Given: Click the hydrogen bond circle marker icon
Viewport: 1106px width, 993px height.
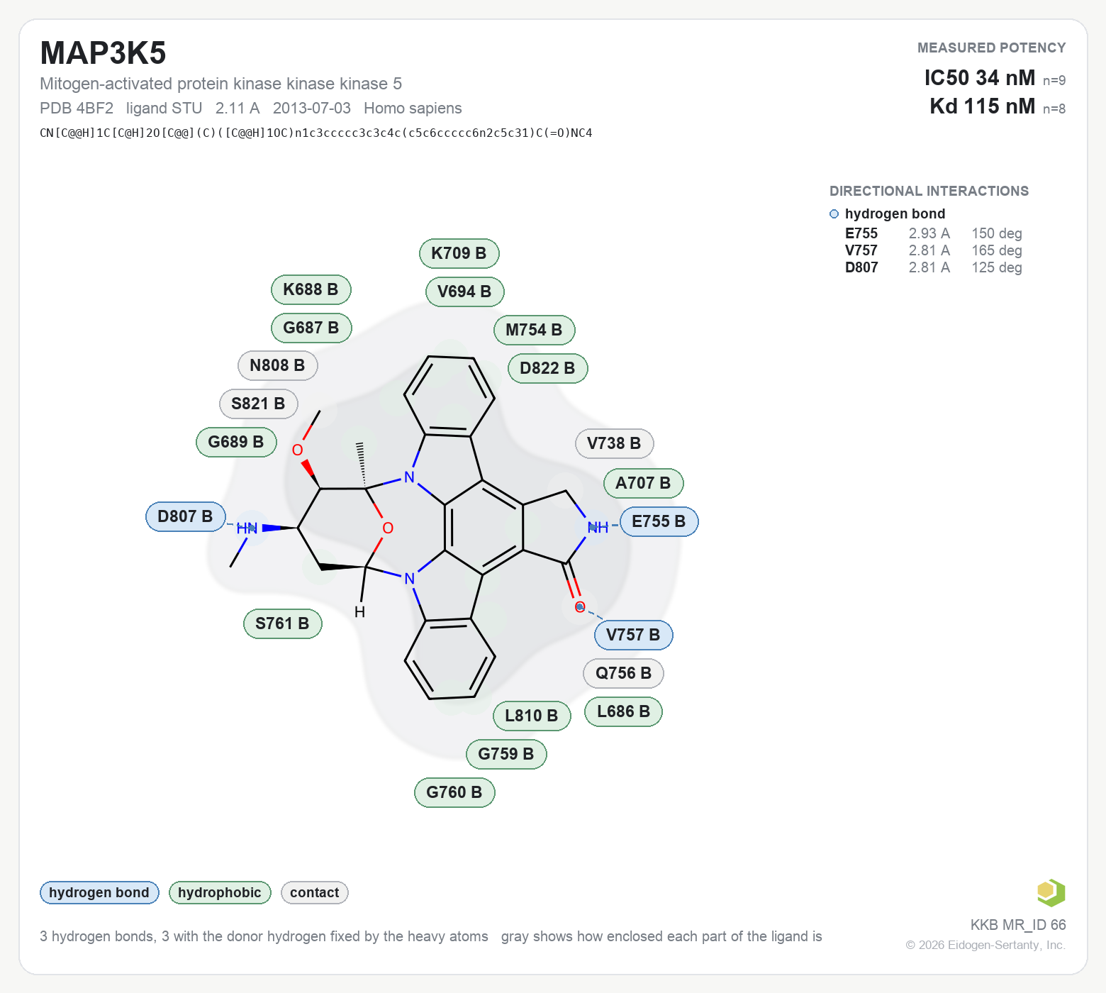Looking at the screenshot, I should coord(834,214).
